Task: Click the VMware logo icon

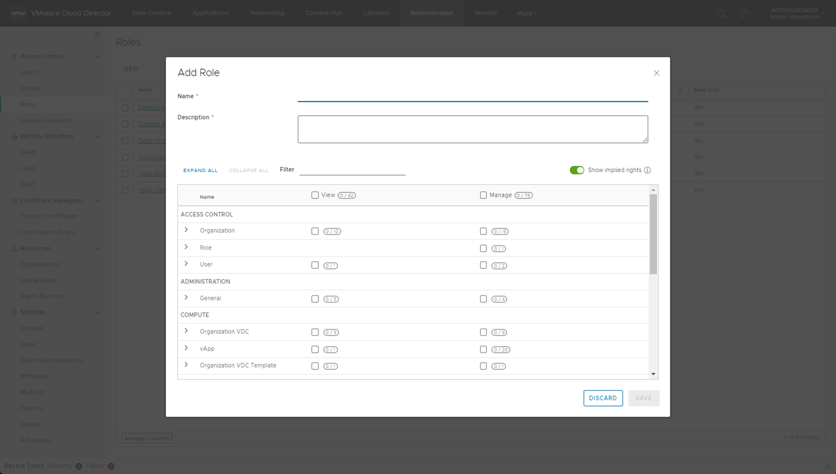Action: click(18, 13)
